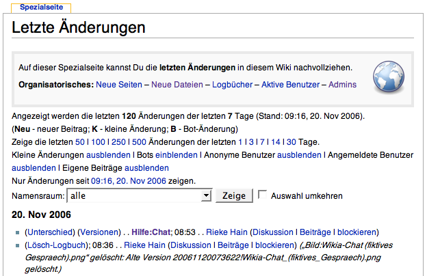Go to Logbücher

point(232,85)
